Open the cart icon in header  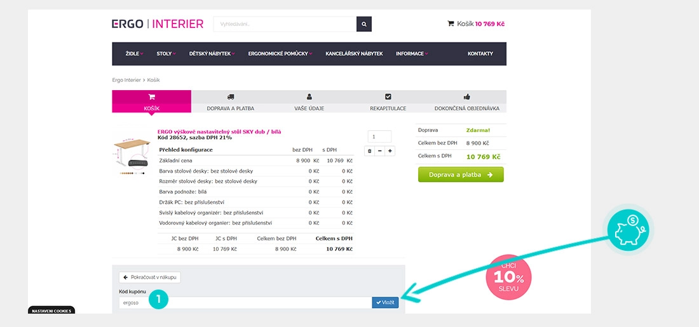[x=451, y=23]
